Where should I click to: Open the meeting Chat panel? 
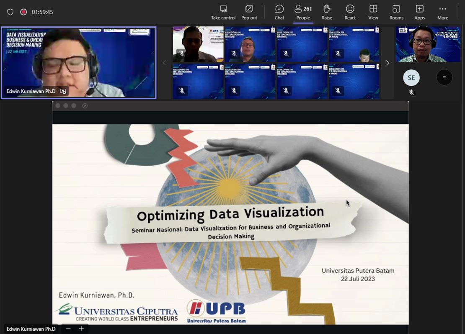tap(279, 12)
